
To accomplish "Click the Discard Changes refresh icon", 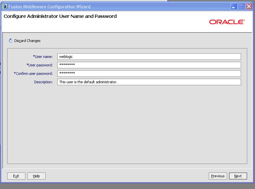I will [11, 41].
